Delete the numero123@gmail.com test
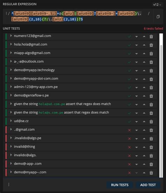166x193 pixels. point(151,36)
